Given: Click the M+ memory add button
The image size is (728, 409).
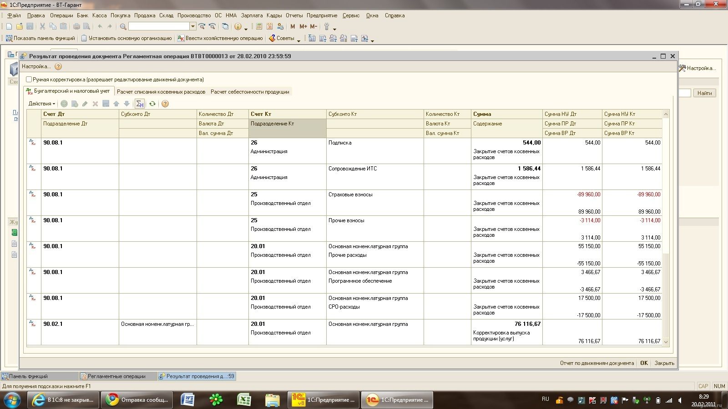Looking at the screenshot, I should 303,26.
